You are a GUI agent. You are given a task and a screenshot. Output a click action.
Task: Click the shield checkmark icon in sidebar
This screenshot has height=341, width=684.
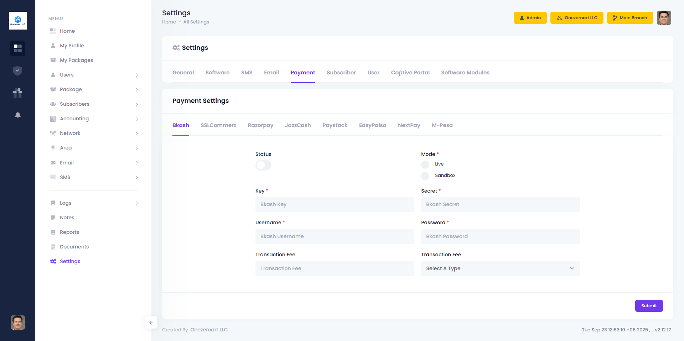(17, 71)
